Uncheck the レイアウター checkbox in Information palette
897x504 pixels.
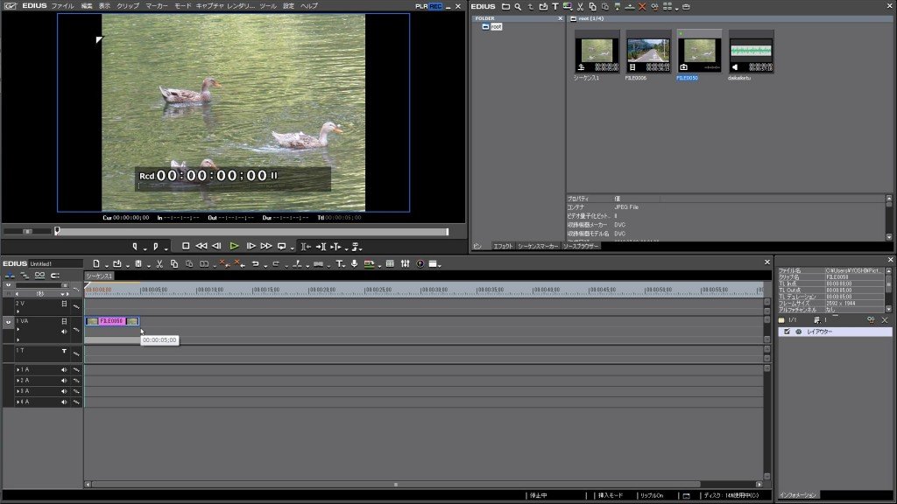(788, 332)
